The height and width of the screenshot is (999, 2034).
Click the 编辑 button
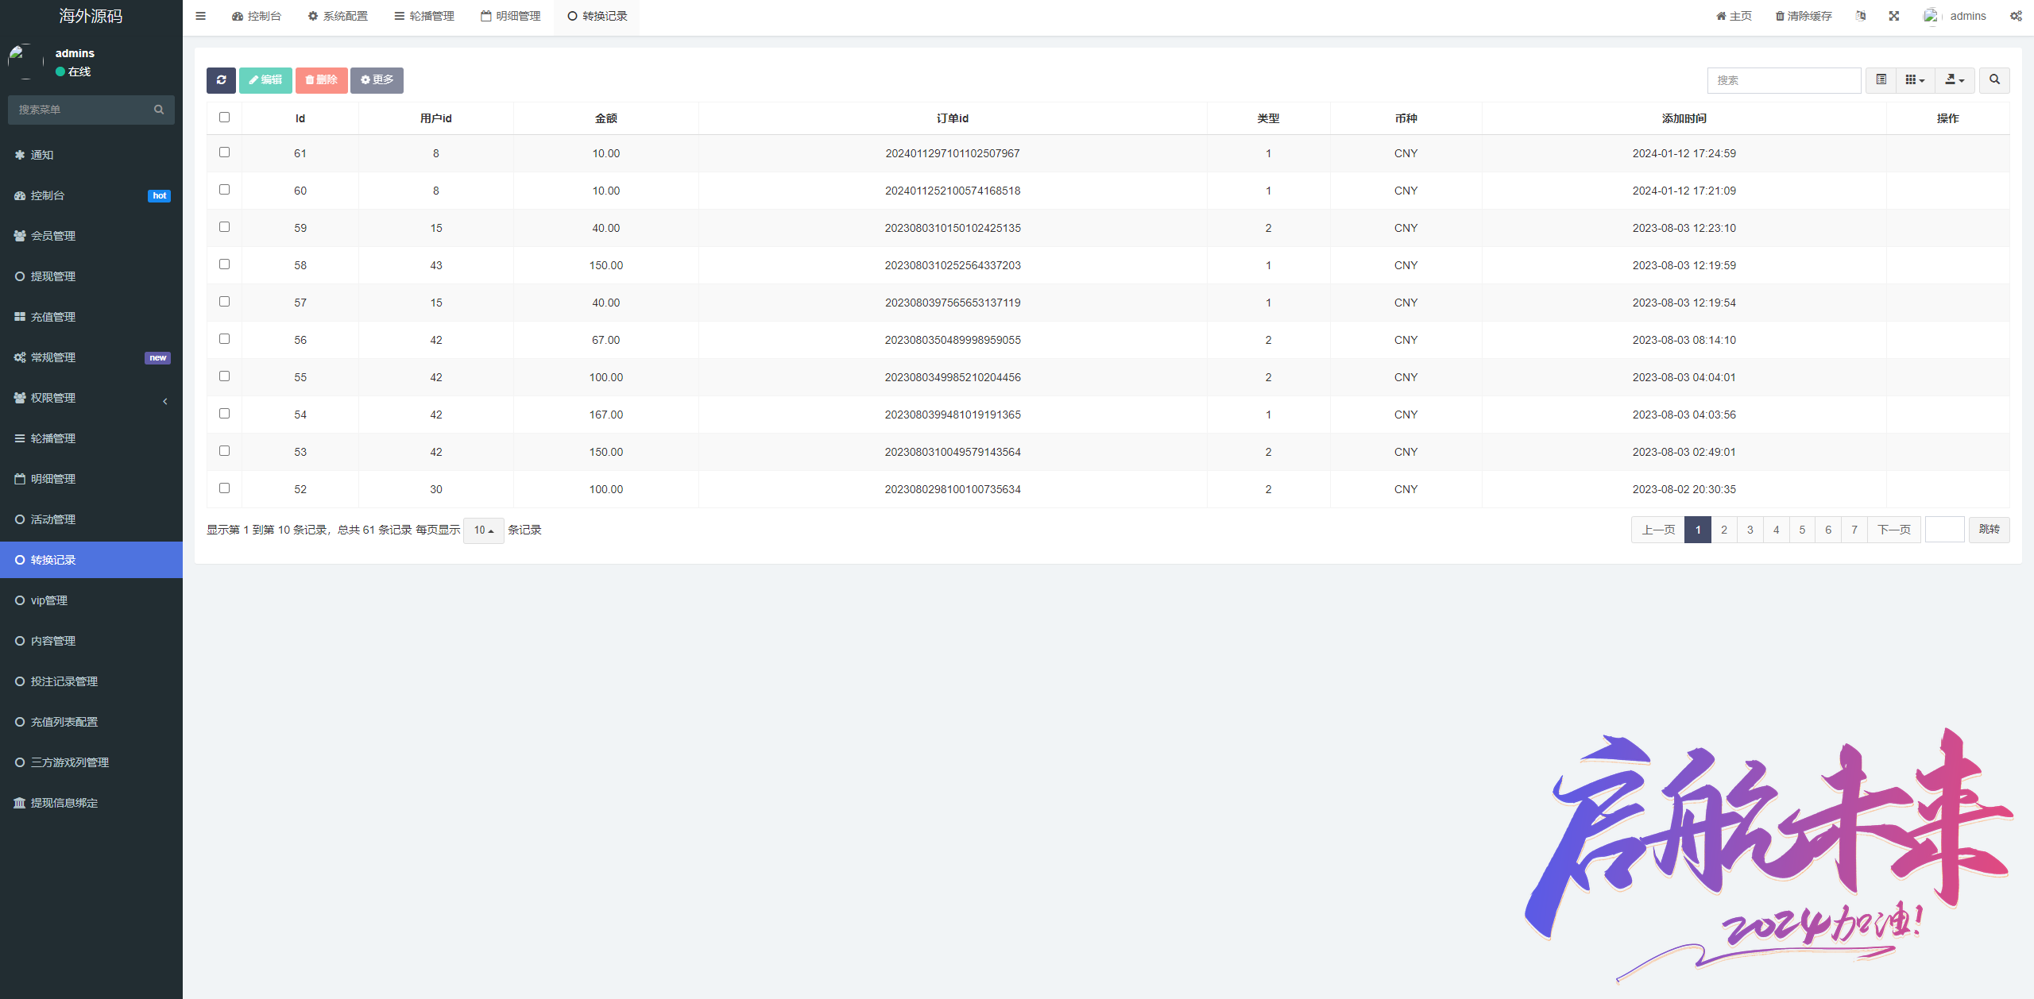[x=265, y=80]
